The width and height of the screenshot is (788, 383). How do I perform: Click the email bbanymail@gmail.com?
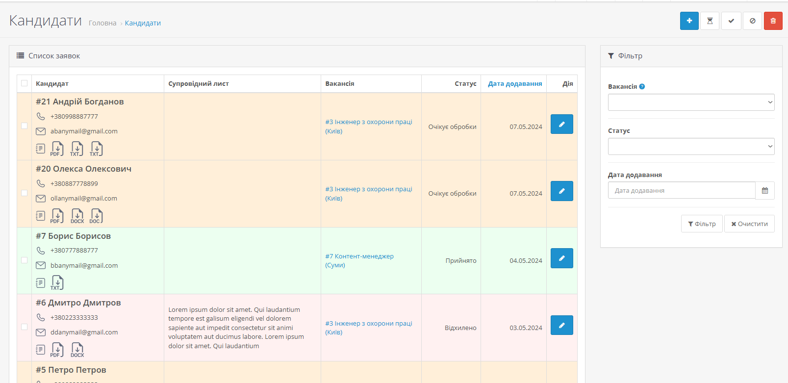tap(84, 265)
